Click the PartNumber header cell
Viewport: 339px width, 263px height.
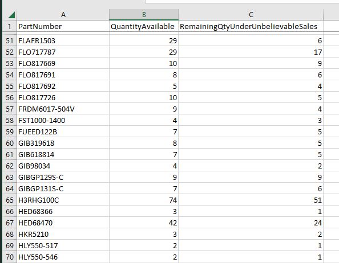coord(63,26)
